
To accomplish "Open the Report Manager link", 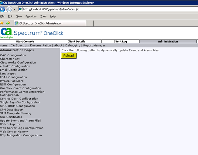I will [x=94, y=45].
